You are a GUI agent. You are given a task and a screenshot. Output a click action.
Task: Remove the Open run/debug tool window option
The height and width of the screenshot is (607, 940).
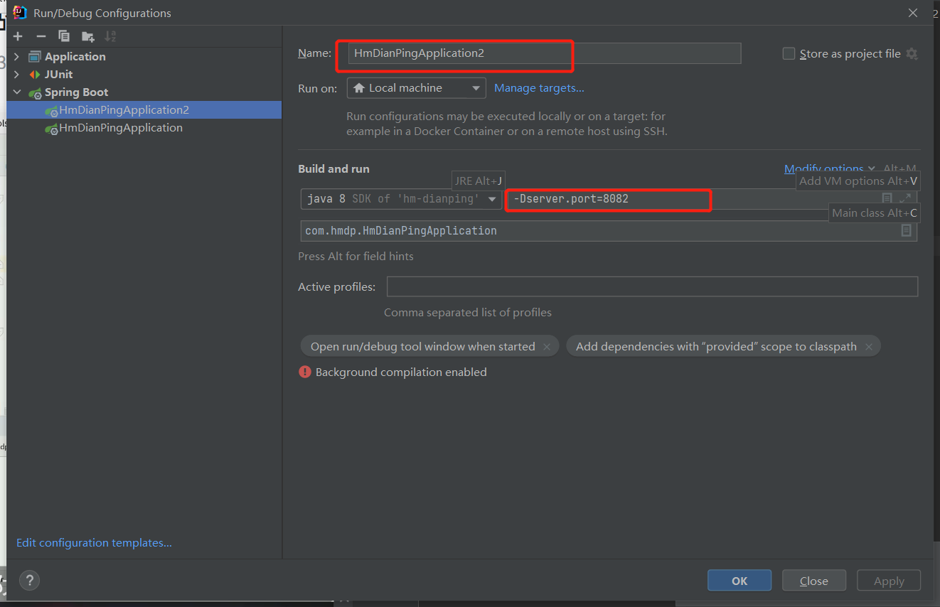(546, 347)
